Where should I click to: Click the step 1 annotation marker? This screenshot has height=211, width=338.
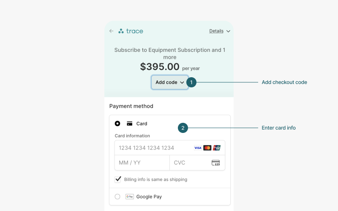point(191,82)
